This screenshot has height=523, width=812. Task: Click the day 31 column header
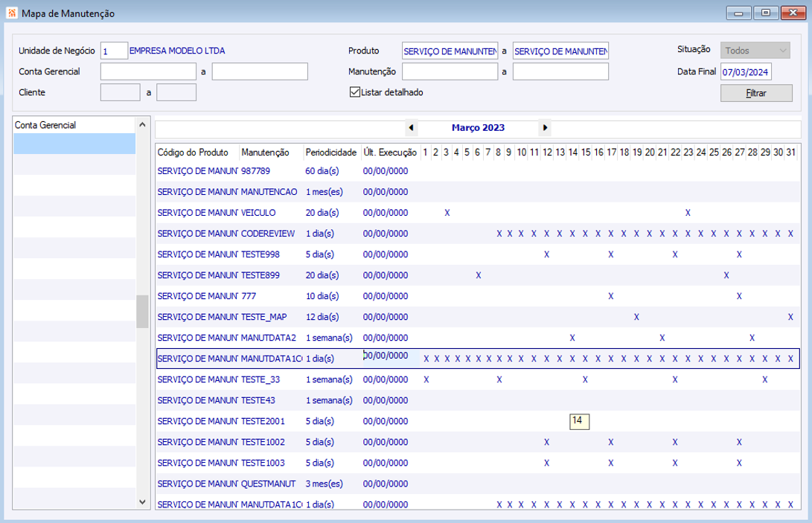tap(790, 153)
